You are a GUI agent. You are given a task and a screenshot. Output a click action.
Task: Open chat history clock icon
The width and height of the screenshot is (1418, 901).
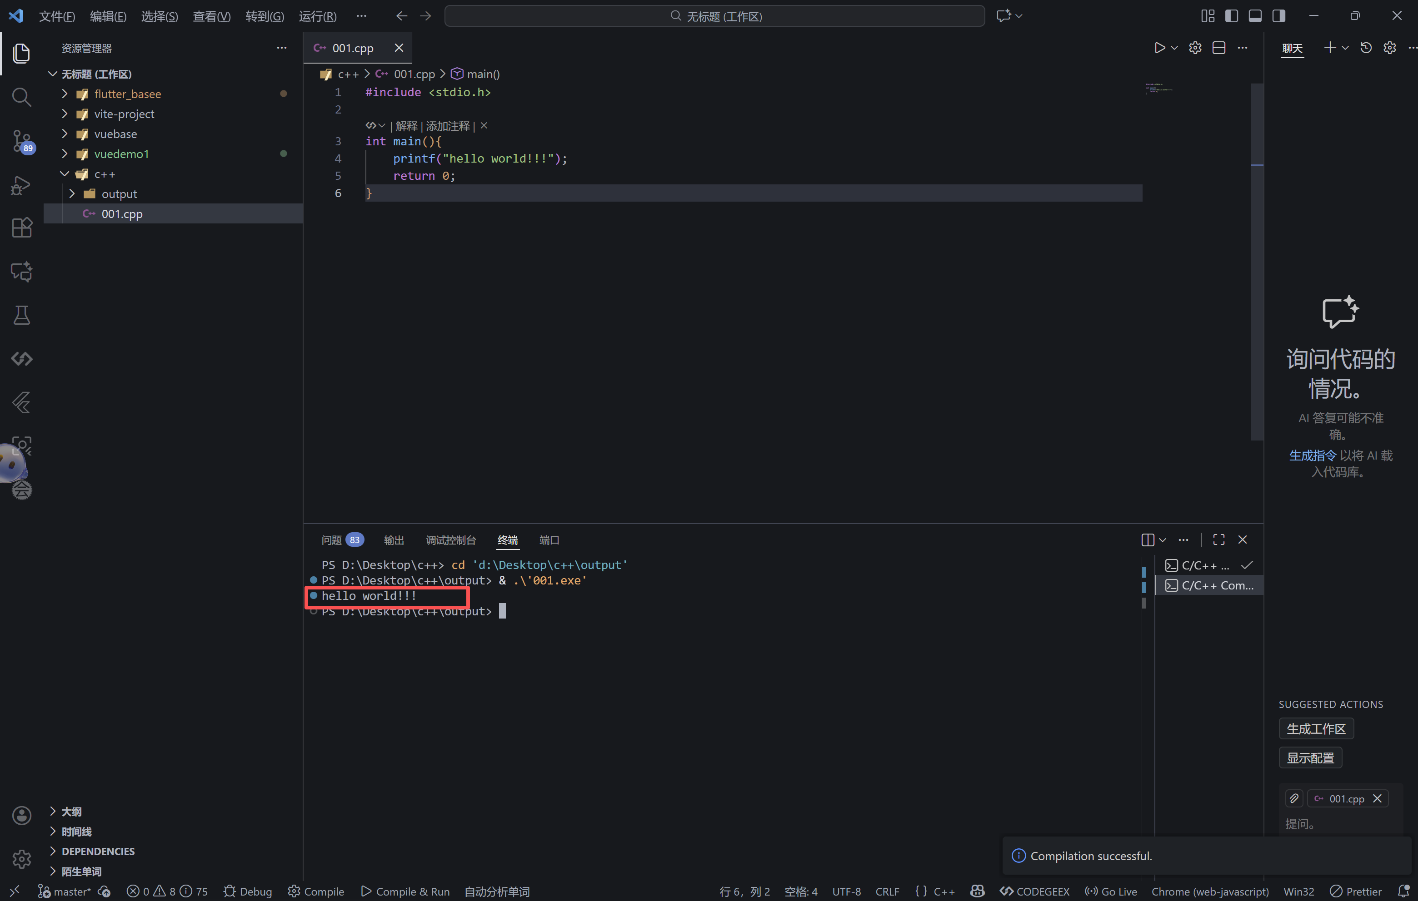click(x=1366, y=48)
